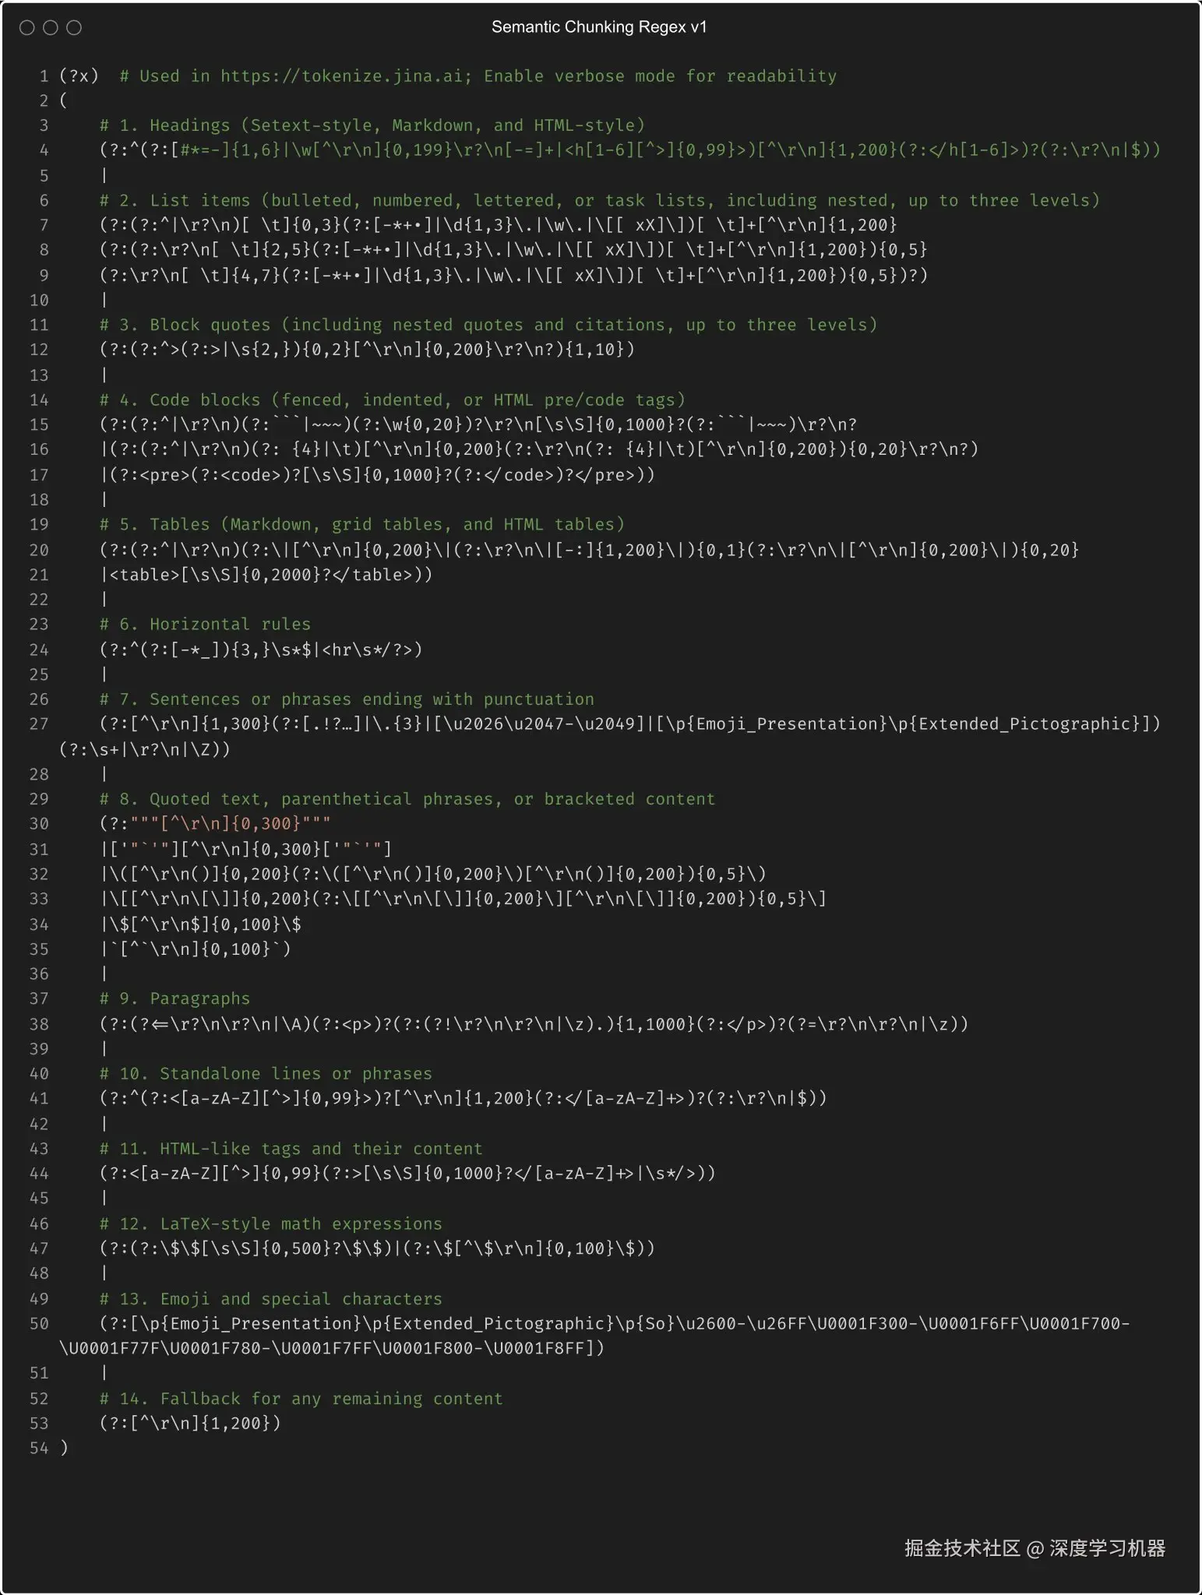Place cursor on '4. Code blocks' comment

point(393,400)
